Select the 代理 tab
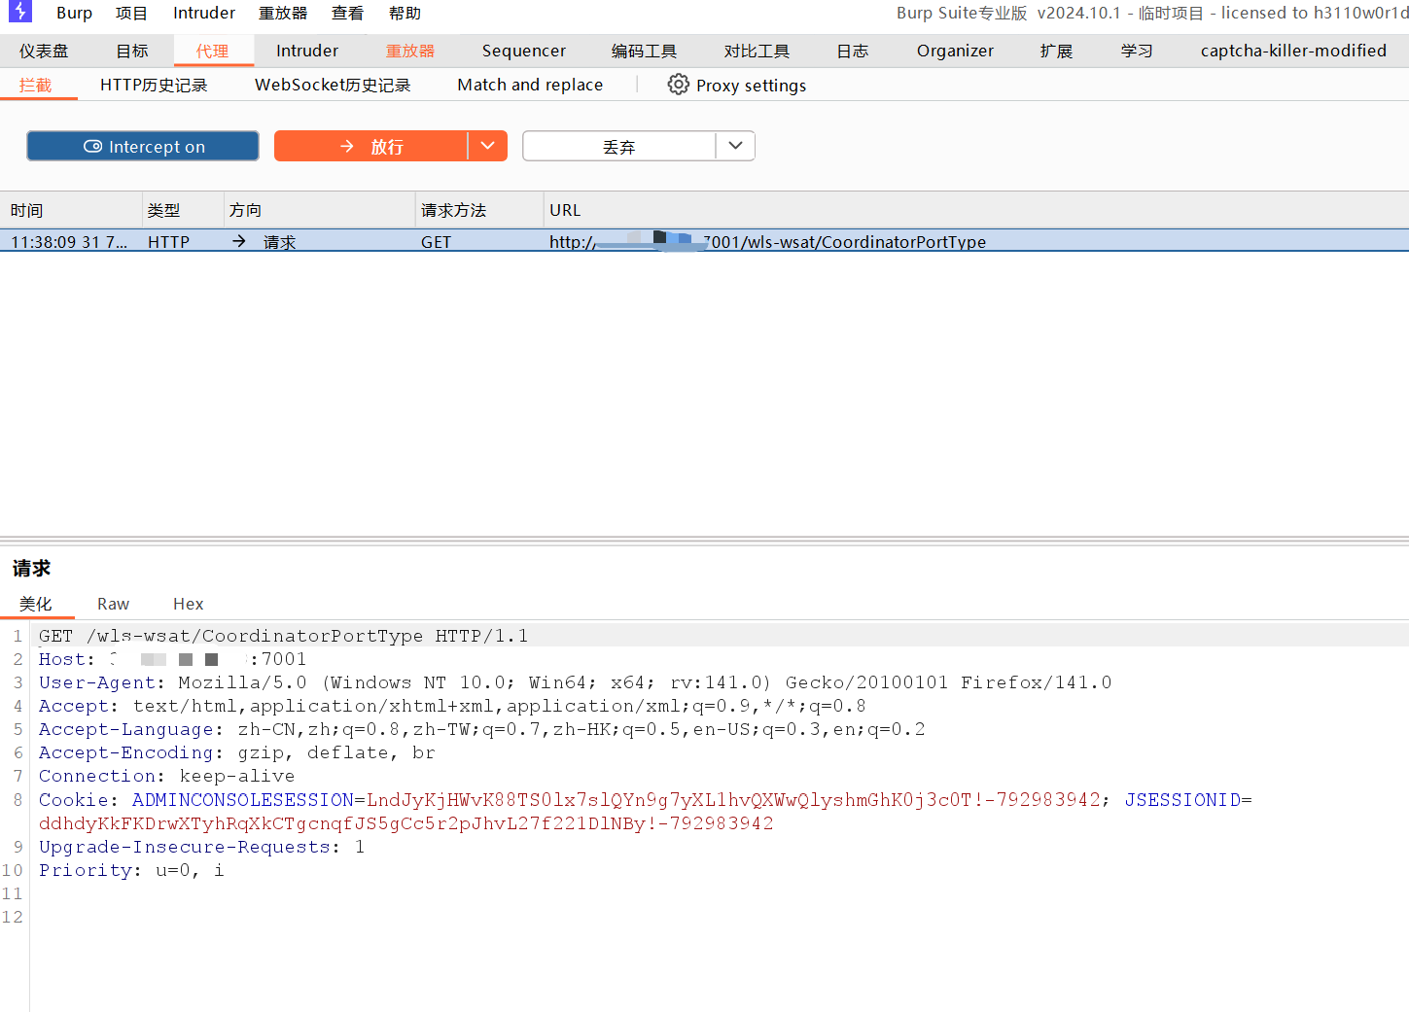The image size is (1409, 1012). (213, 51)
